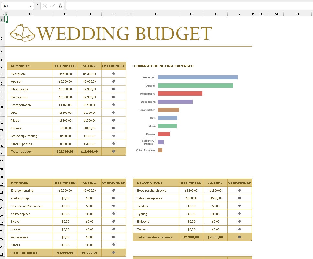313x259 pixels.
Task: Select Table centerpieces estimated $500,00 cell
Action: pyautogui.click(x=191, y=198)
